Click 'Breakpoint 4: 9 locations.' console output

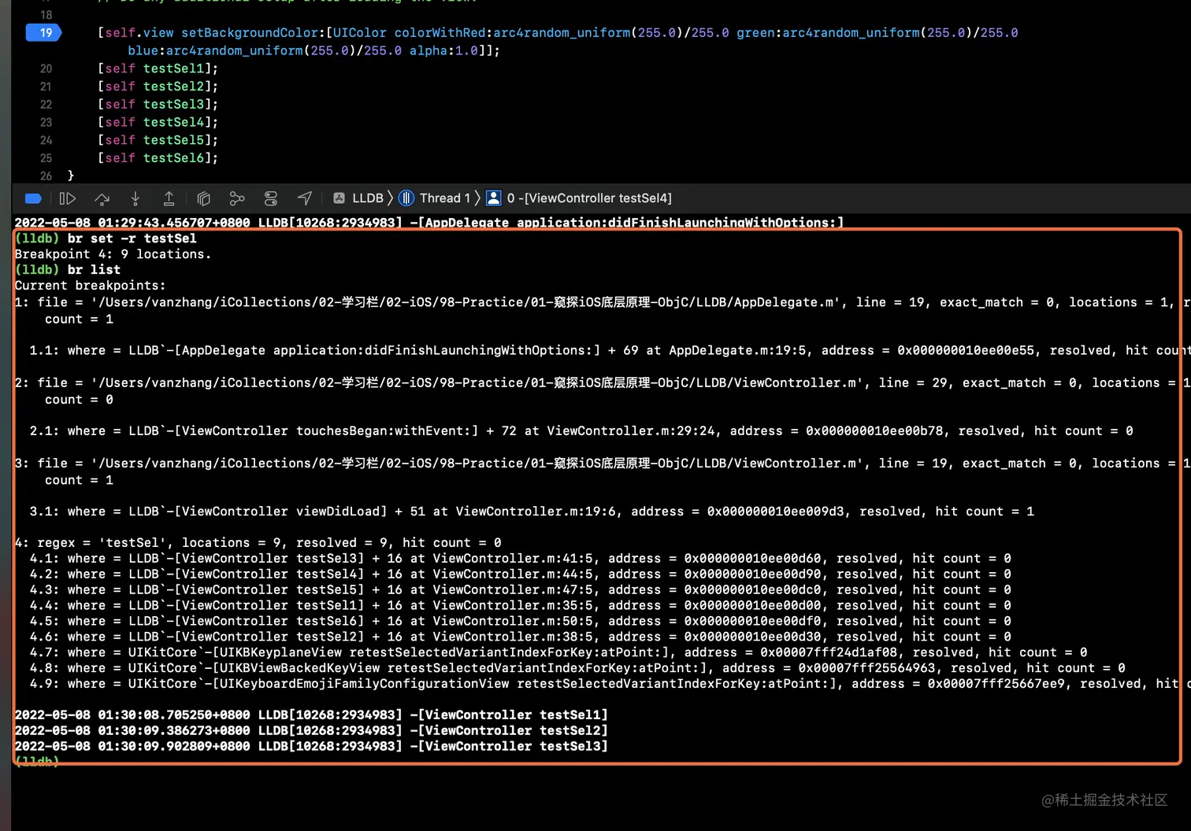pos(113,254)
